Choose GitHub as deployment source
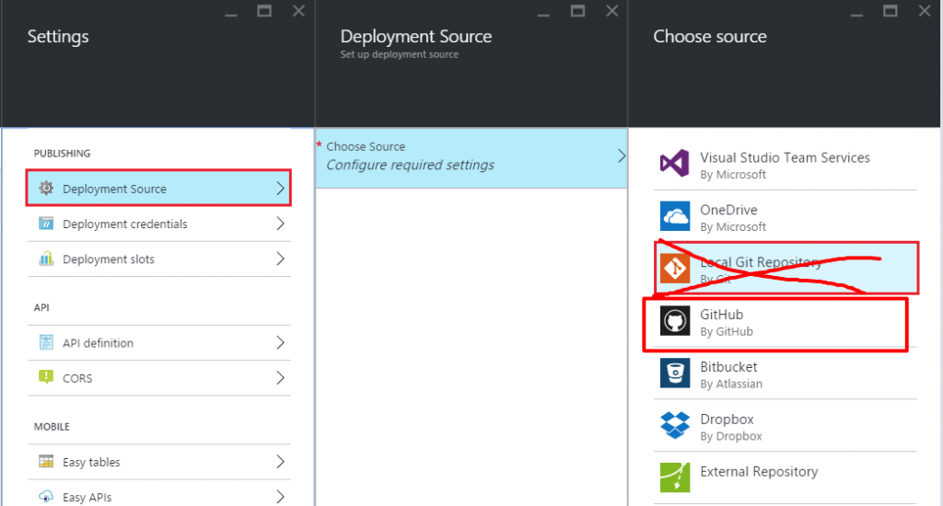Screen dimensions: 943x506 (x=785, y=321)
